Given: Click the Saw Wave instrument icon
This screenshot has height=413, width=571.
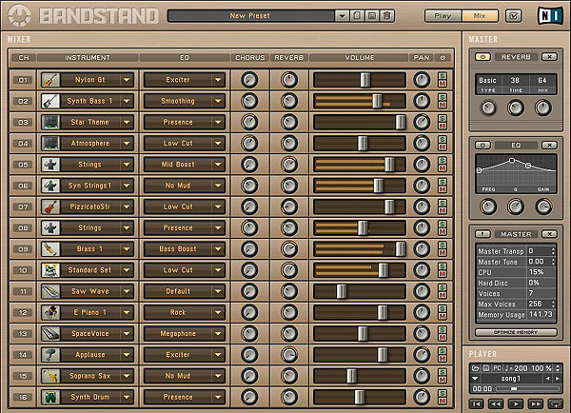Looking at the screenshot, I should click(50, 291).
